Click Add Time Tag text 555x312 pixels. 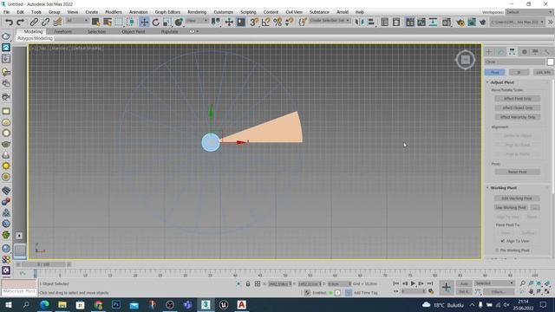click(366, 293)
